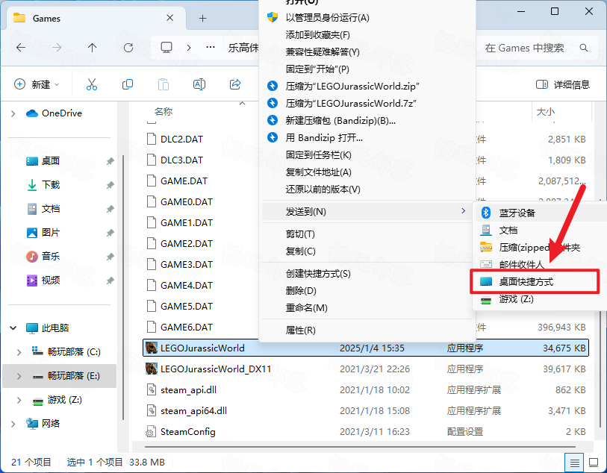
Task: Switch to large thumbnails view icon in status bar
Action: pos(594,462)
